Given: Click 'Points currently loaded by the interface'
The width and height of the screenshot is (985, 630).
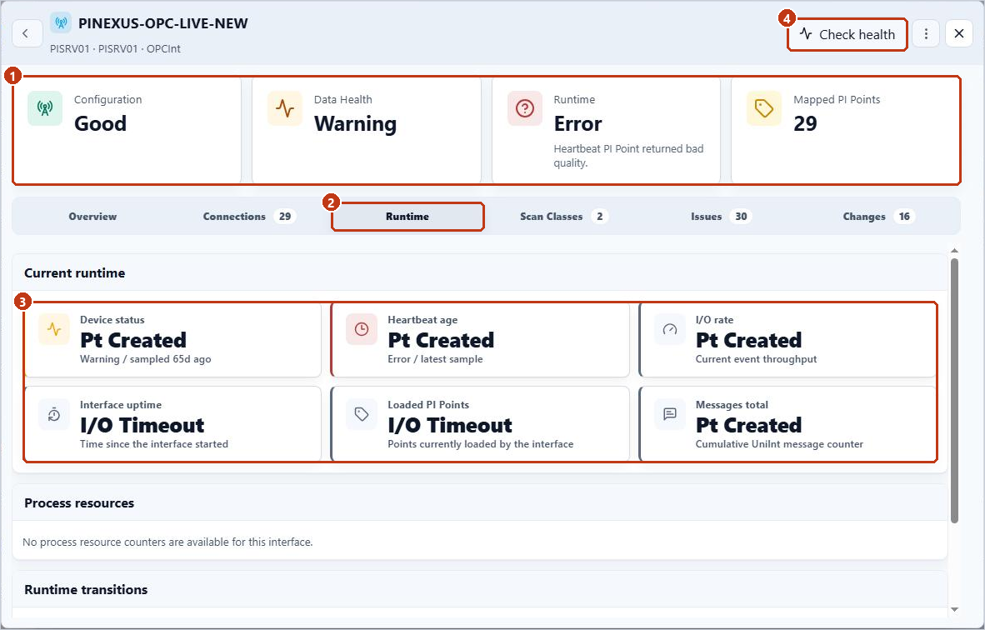Looking at the screenshot, I should point(481,444).
